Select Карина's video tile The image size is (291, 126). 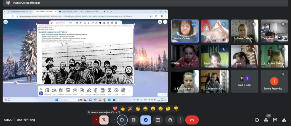pos(274,31)
